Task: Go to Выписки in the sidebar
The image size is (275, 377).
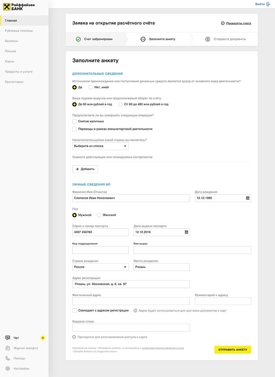Action: pyautogui.click(x=11, y=41)
